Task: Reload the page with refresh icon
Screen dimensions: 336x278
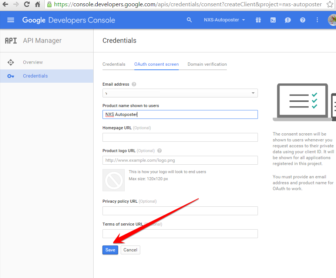Action: 27,4
